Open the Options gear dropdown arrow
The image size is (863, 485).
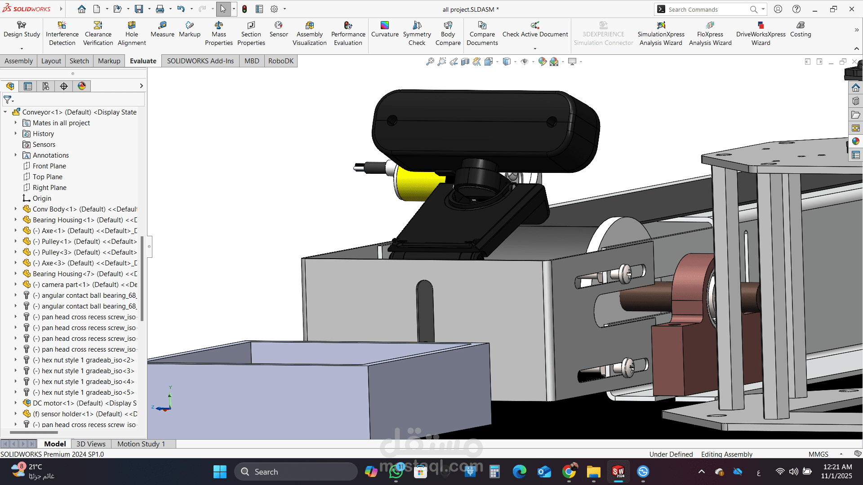285,9
